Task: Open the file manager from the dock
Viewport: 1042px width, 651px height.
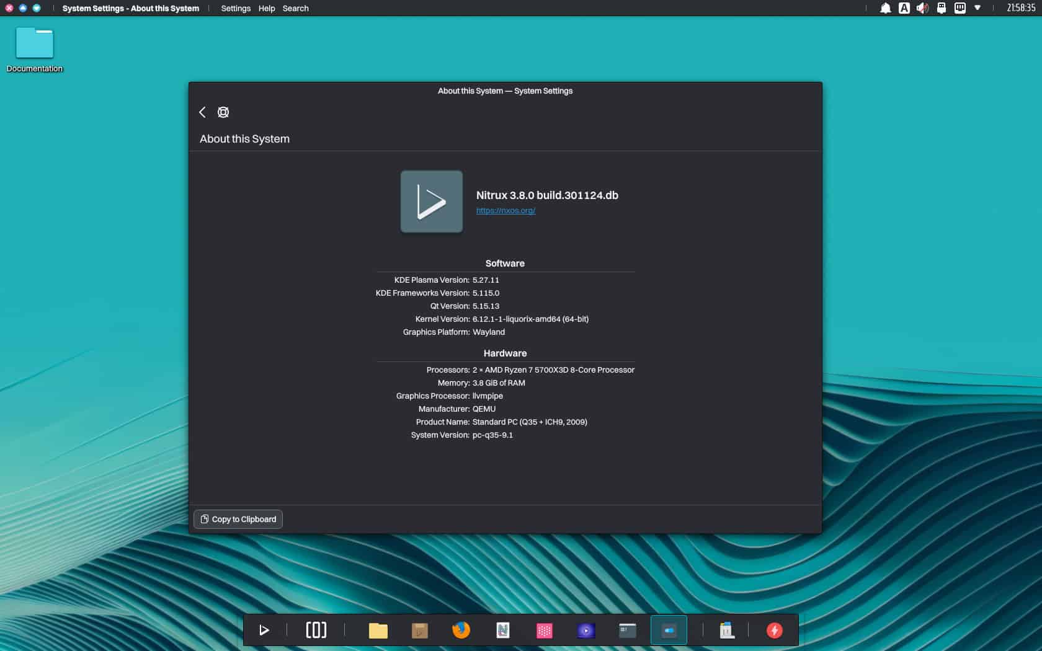Action: coord(378,630)
